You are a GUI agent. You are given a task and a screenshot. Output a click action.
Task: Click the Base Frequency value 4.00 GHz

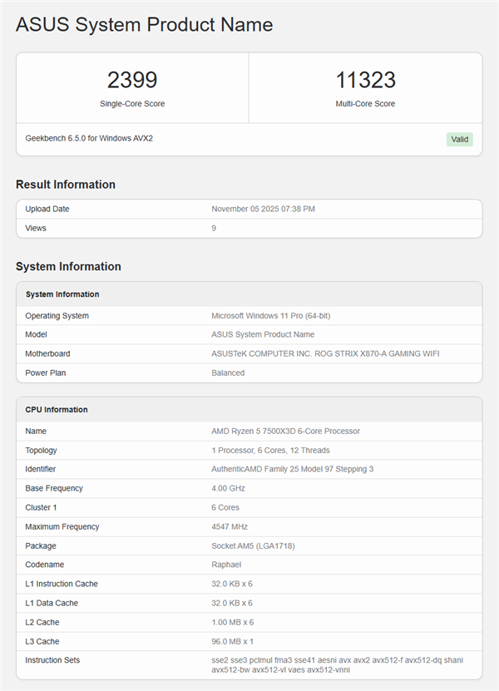pos(229,488)
